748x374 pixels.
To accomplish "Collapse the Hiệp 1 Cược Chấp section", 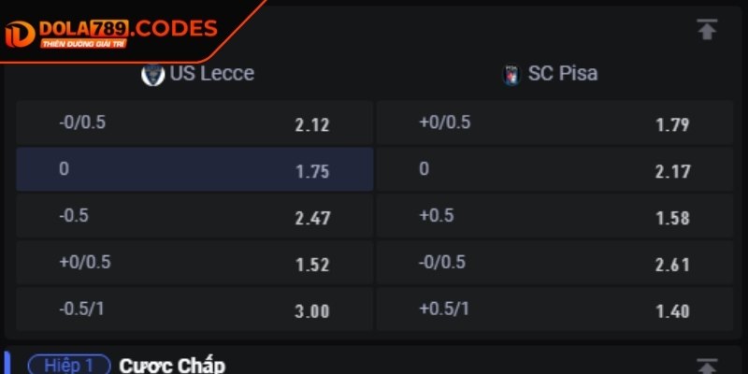I will (707, 366).
